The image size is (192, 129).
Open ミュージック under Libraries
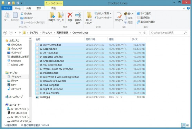pos(14,89)
